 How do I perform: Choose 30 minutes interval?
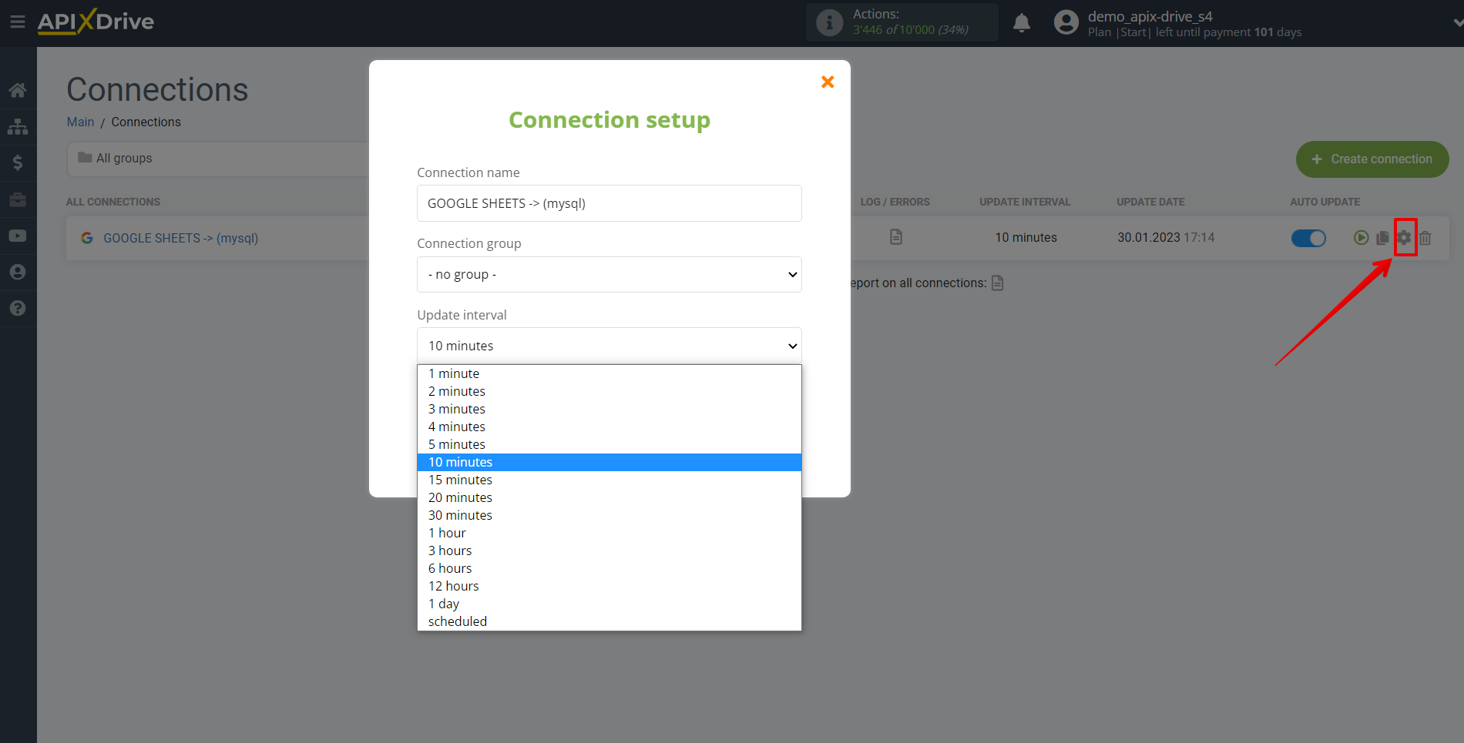pyautogui.click(x=609, y=515)
